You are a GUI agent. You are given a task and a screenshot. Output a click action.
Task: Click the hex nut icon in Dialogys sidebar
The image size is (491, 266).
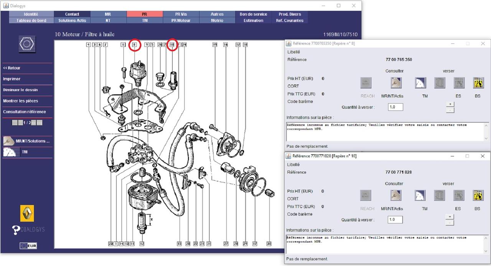point(27,44)
